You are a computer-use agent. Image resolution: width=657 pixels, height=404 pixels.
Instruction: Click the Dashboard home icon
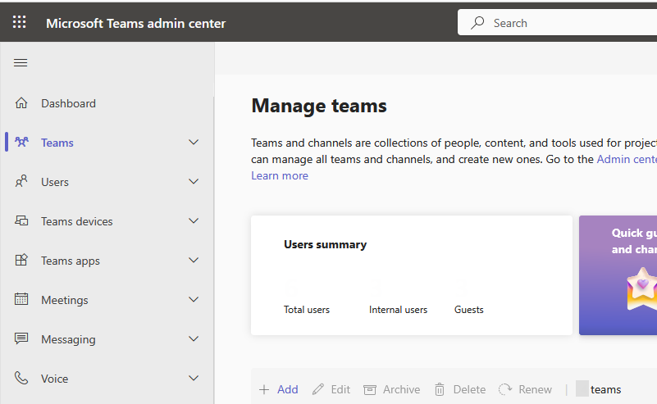[x=21, y=103]
